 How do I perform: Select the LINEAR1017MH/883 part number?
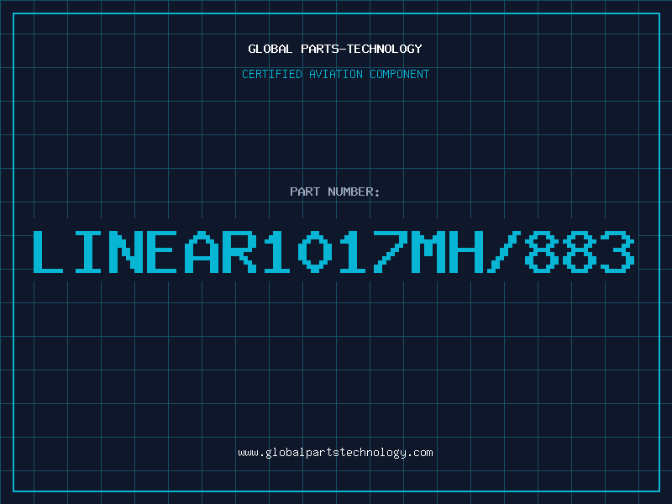click(x=333, y=252)
